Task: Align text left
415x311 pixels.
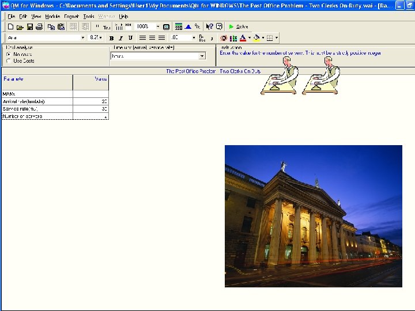Action: click(x=143, y=38)
